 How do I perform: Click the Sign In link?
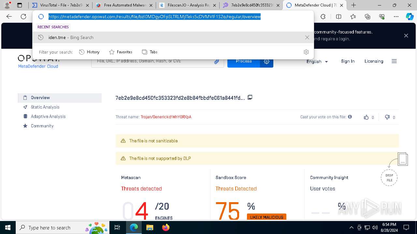click(x=348, y=61)
